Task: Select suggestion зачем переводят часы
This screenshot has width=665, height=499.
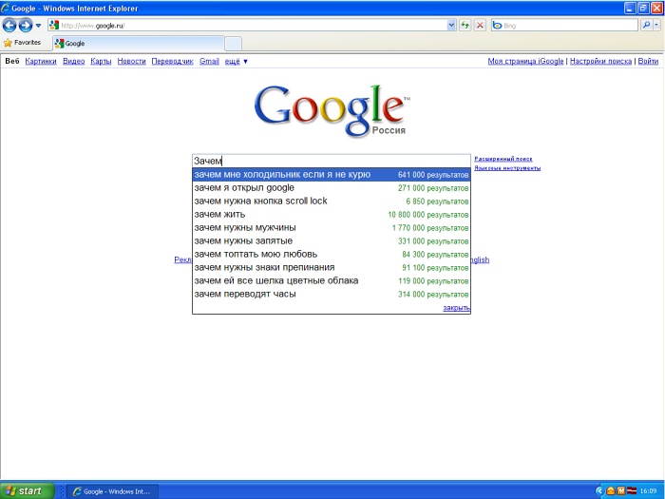Action: point(332,294)
